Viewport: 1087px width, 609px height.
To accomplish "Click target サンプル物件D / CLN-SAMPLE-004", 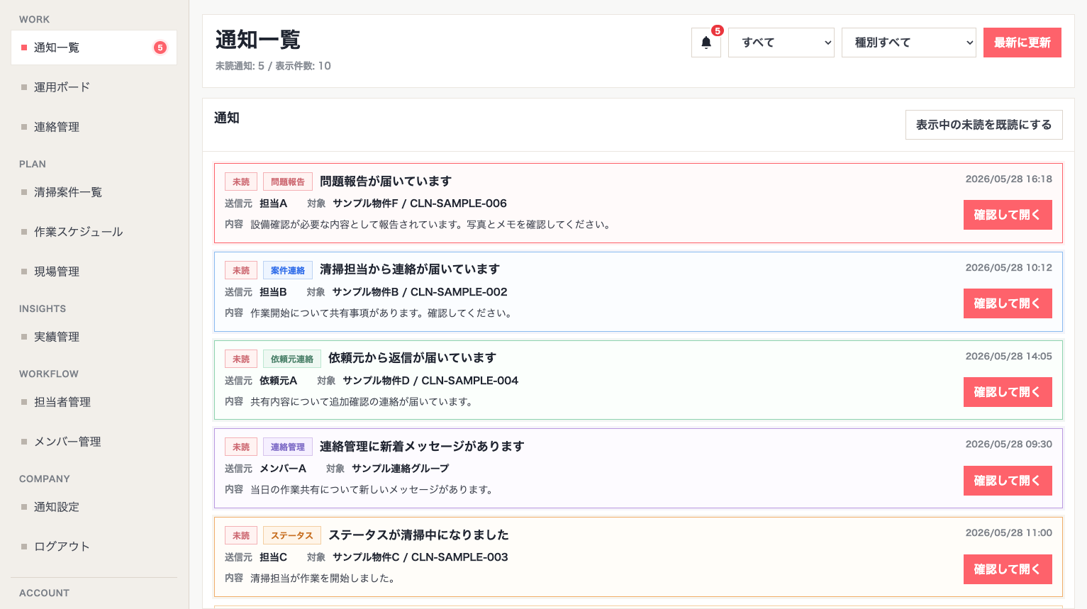I will coord(430,381).
